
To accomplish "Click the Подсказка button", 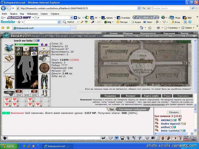I will (183, 96).
